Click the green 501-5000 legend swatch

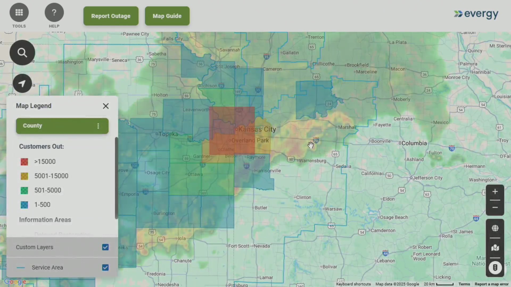(x=24, y=190)
